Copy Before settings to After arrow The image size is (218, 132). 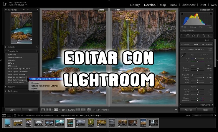[x=78, y=110]
